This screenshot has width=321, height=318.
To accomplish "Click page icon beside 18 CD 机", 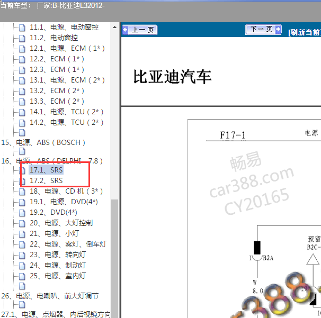I will tap(22, 192).
